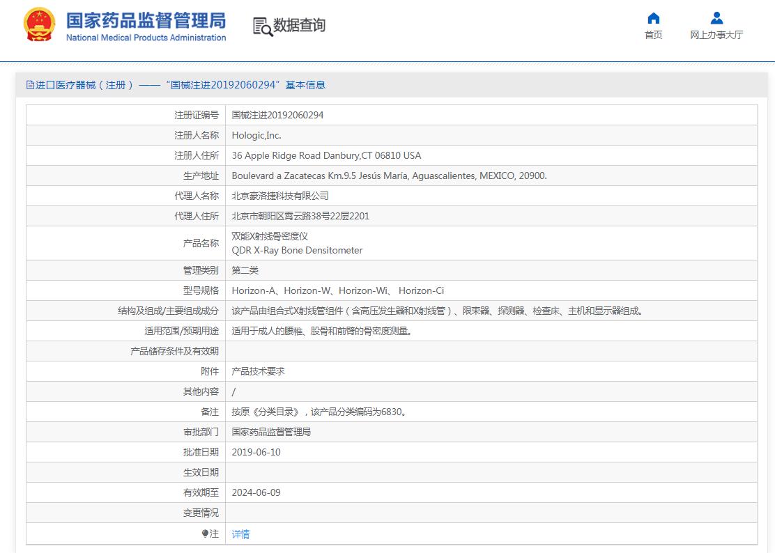Viewport: 775px width, 553px height.
Task: Click the 生效日期 label
Action: pyautogui.click(x=201, y=472)
